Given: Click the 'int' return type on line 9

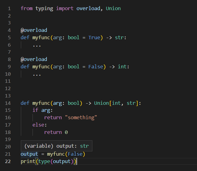Looking at the screenshot, I should (122, 66).
